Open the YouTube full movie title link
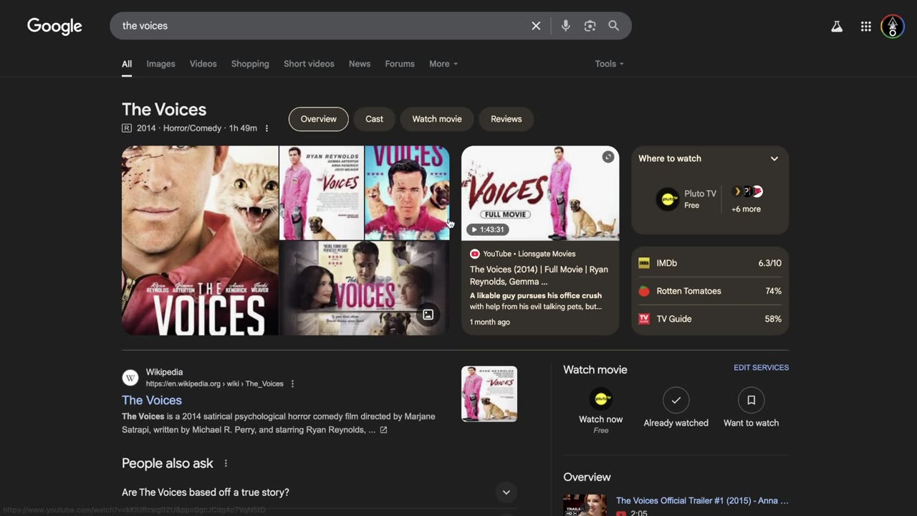The image size is (917, 516). (x=539, y=275)
